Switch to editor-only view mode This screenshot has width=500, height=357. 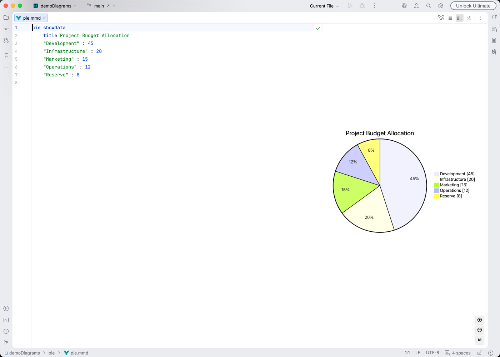click(450, 17)
